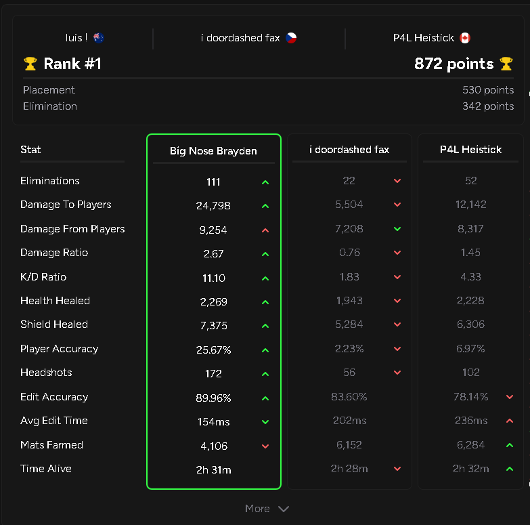Click the trophy icon after 872 points
530x525 pixels.
pyautogui.click(x=506, y=64)
